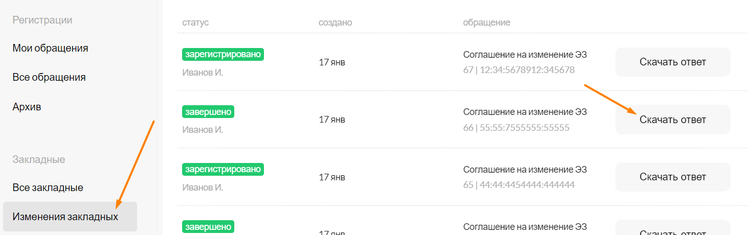This screenshot has width=754, height=235.
Task: Open the Архив menu item
Action: point(27,107)
